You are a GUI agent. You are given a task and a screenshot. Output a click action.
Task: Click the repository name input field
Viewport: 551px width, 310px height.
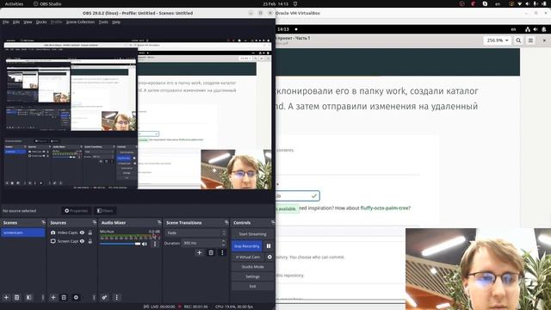[298, 195]
